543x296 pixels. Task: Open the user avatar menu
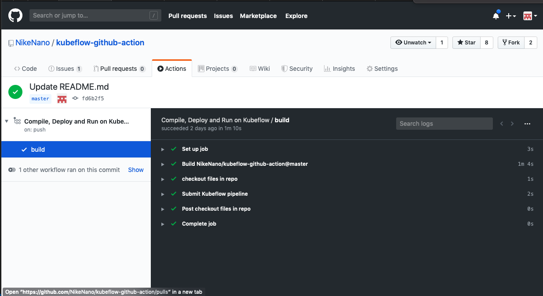click(530, 16)
